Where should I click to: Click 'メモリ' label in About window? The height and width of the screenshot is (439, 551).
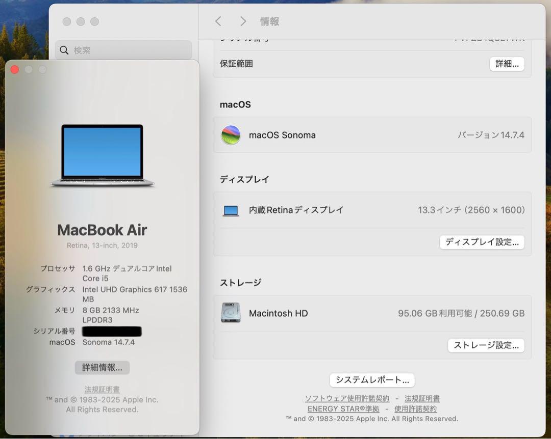(x=65, y=310)
